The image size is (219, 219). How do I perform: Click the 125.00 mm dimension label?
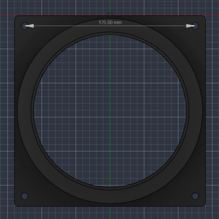pyautogui.click(x=110, y=22)
